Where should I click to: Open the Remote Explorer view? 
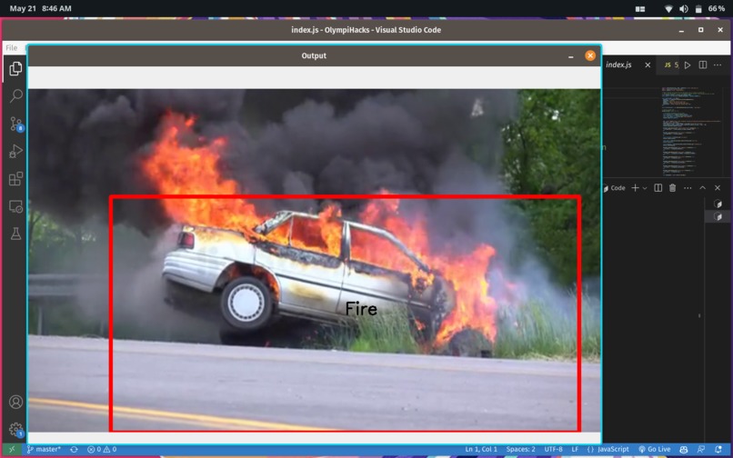(15, 206)
